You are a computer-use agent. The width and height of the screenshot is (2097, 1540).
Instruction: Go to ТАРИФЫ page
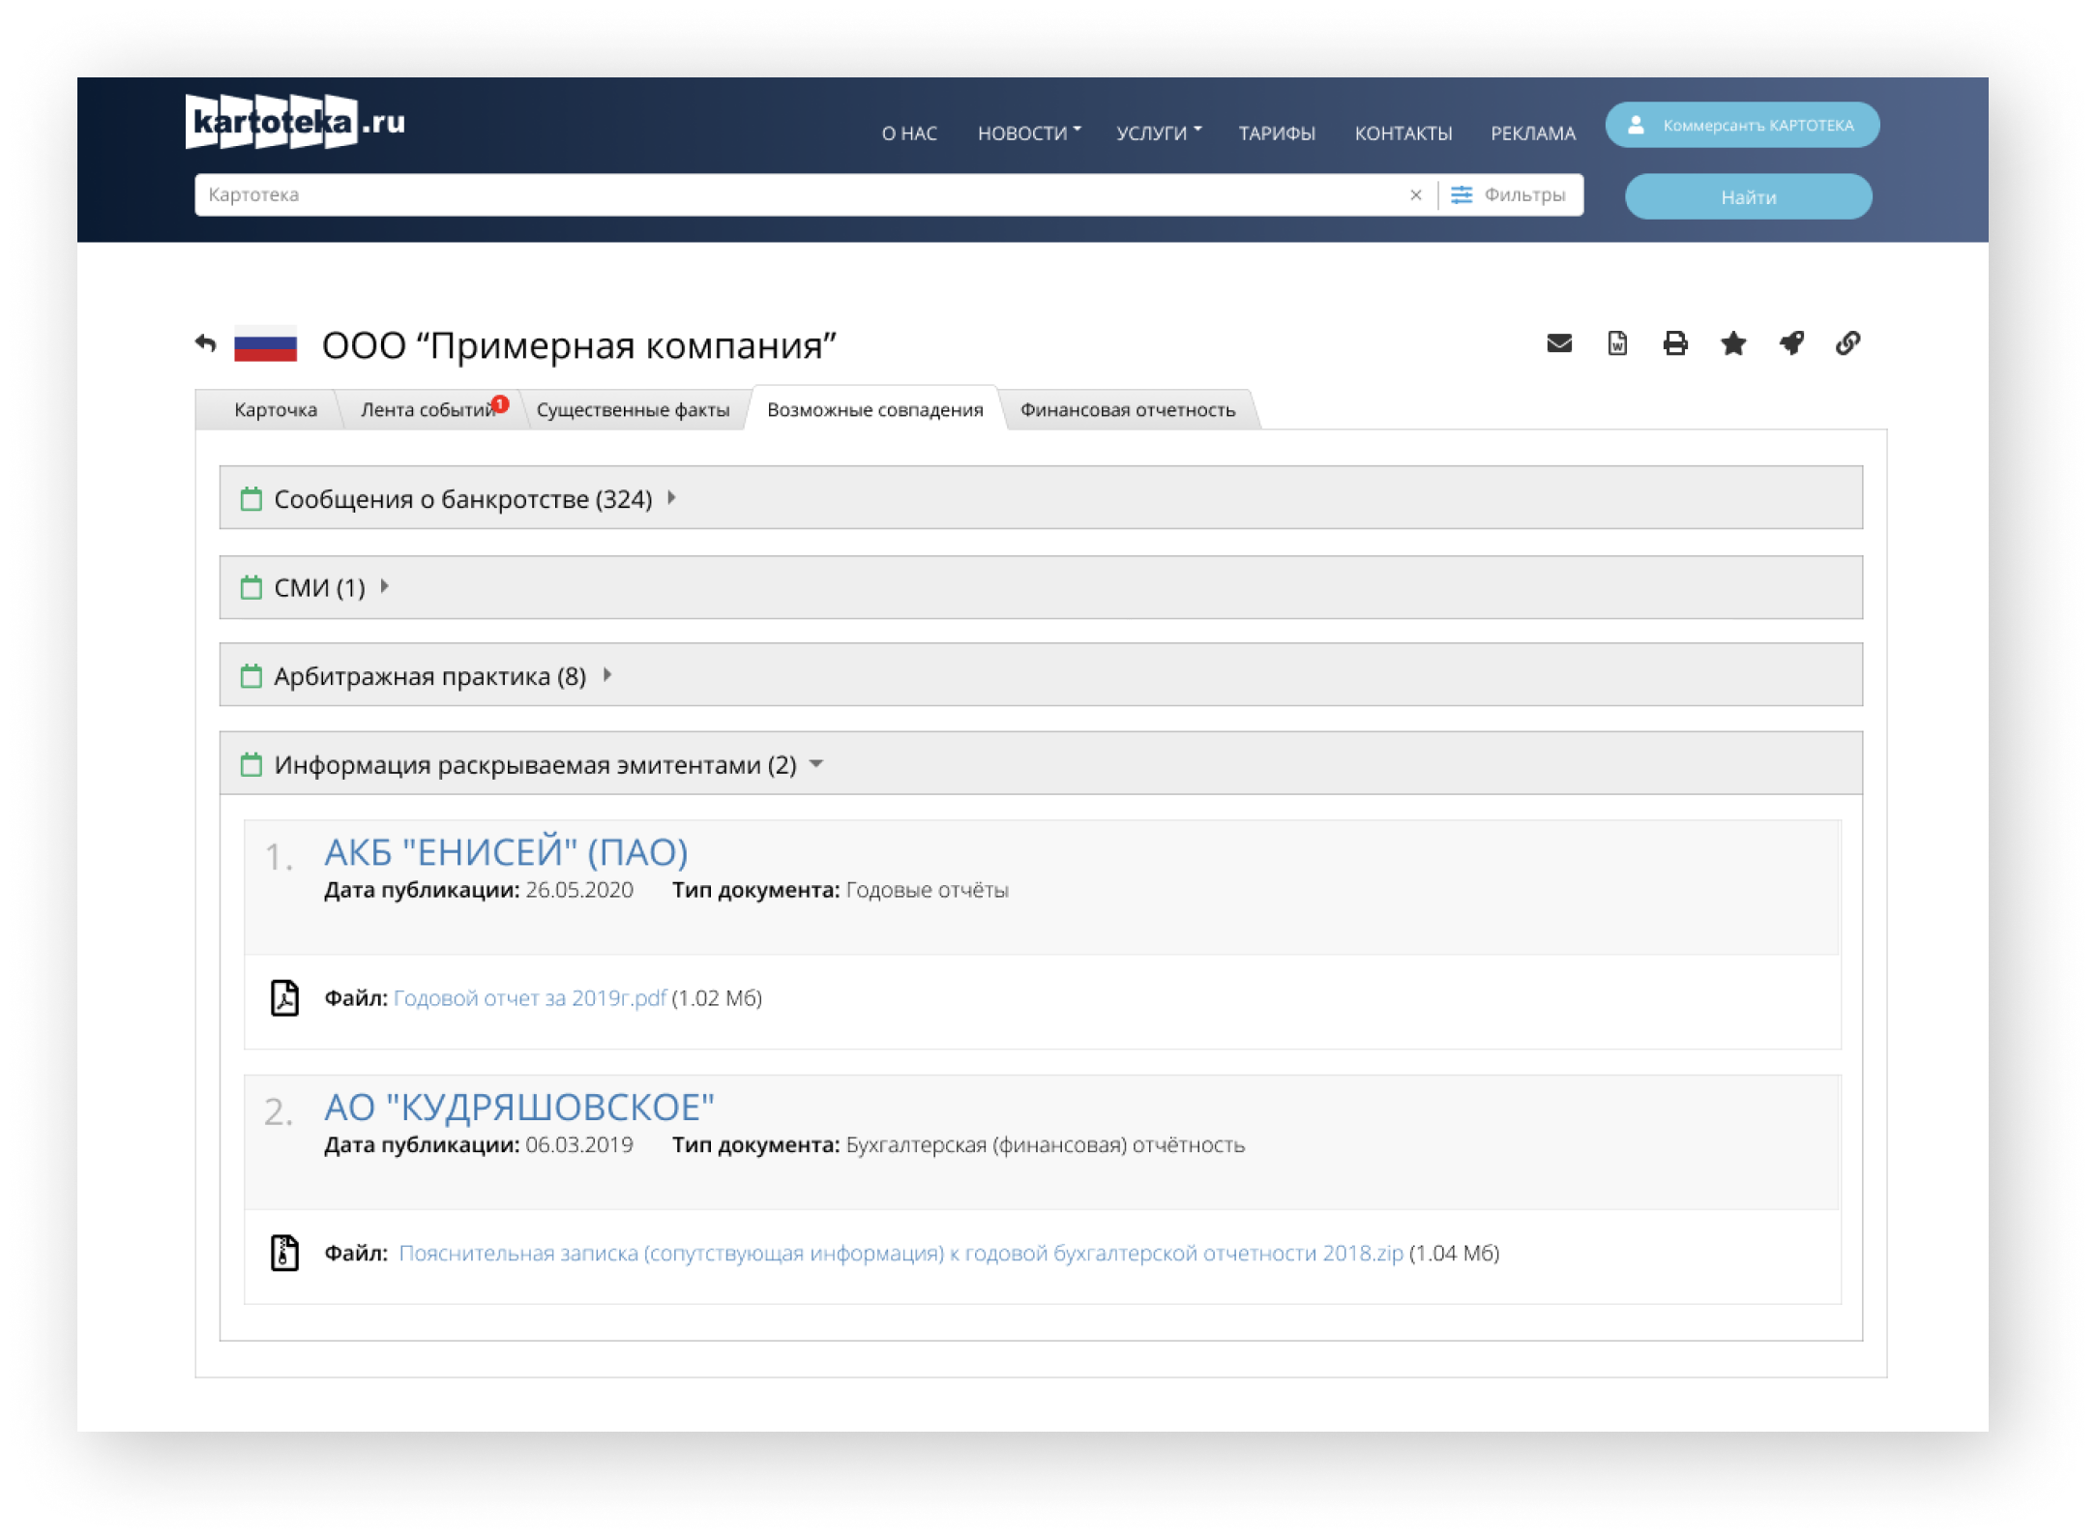click(1277, 133)
